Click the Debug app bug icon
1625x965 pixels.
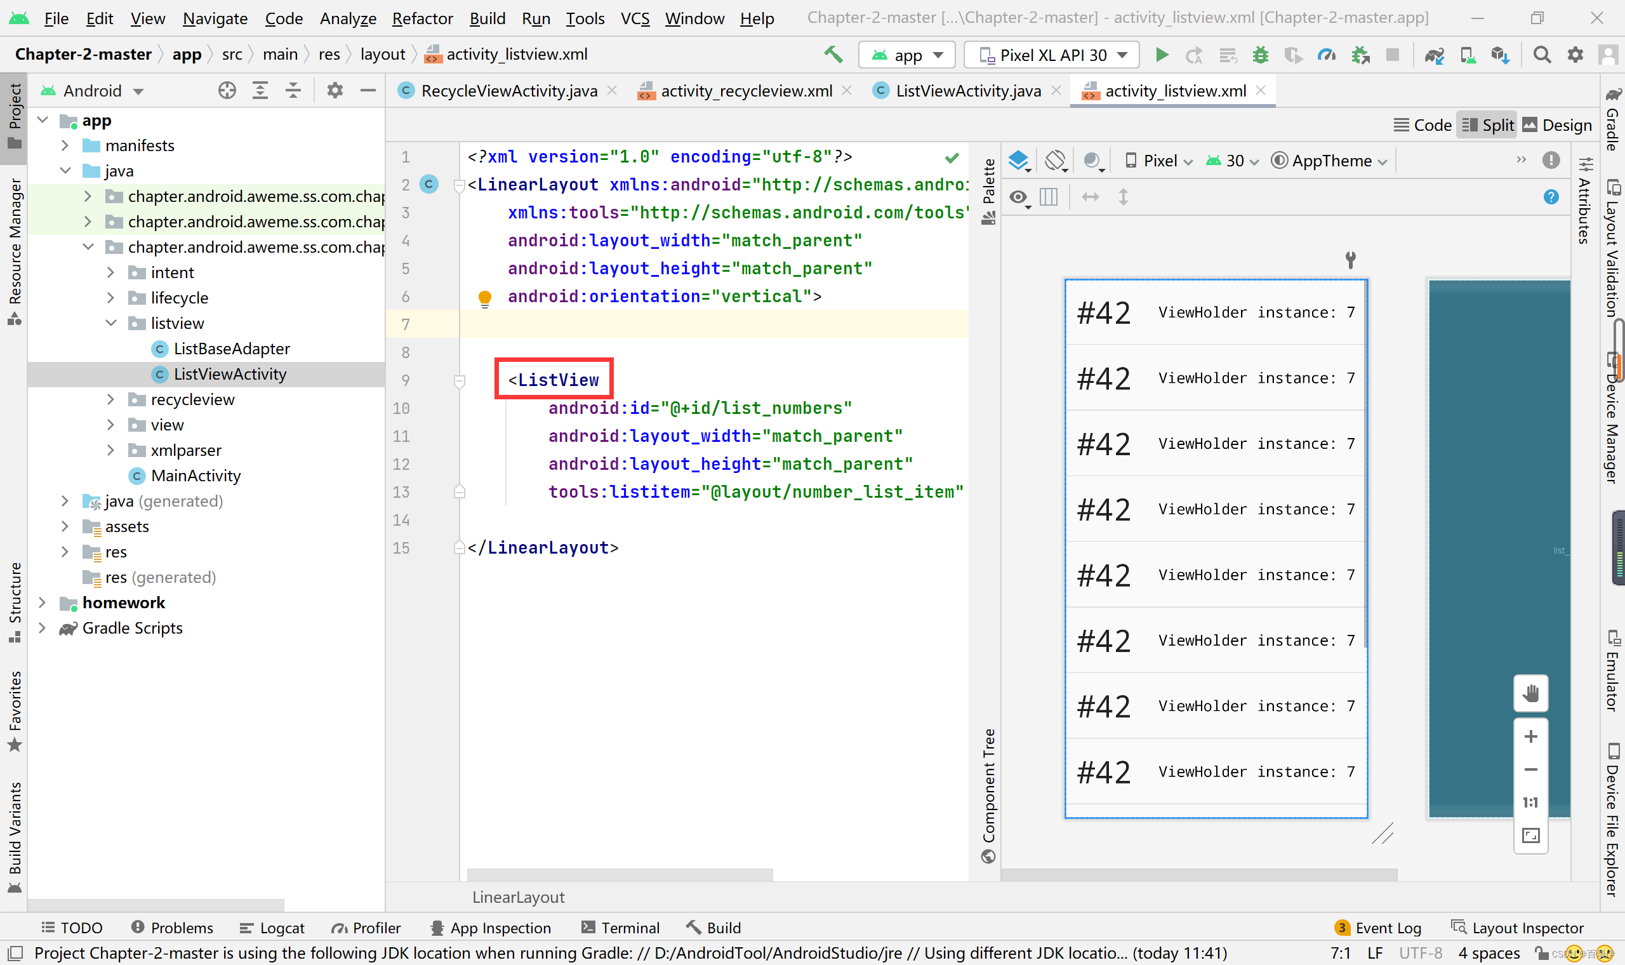click(x=1260, y=55)
